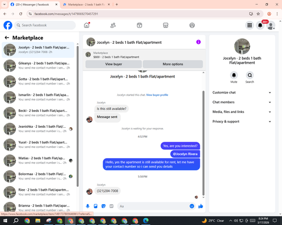
Task: Open the profile circle navigation icon
Action: (192, 25)
